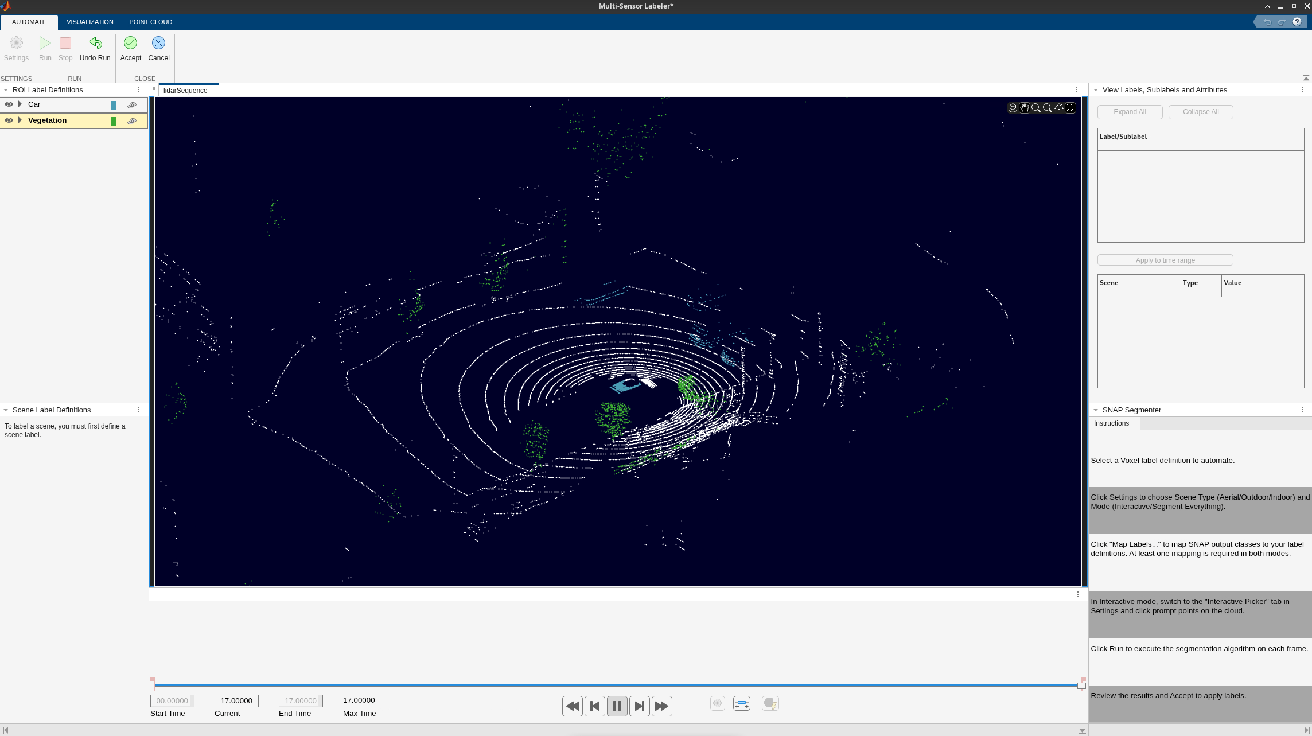This screenshot has width=1312, height=736.
Task: Open the Help question mark icon
Action: [1297, 22]
